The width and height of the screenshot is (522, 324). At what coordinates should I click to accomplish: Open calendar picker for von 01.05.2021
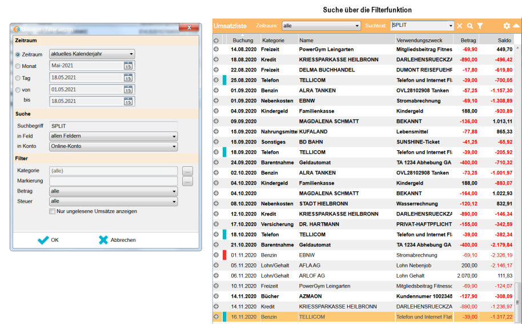[x=128, y=90]
